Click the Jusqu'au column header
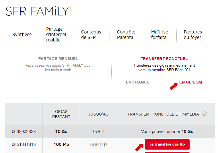 click(x=98, y=114)
